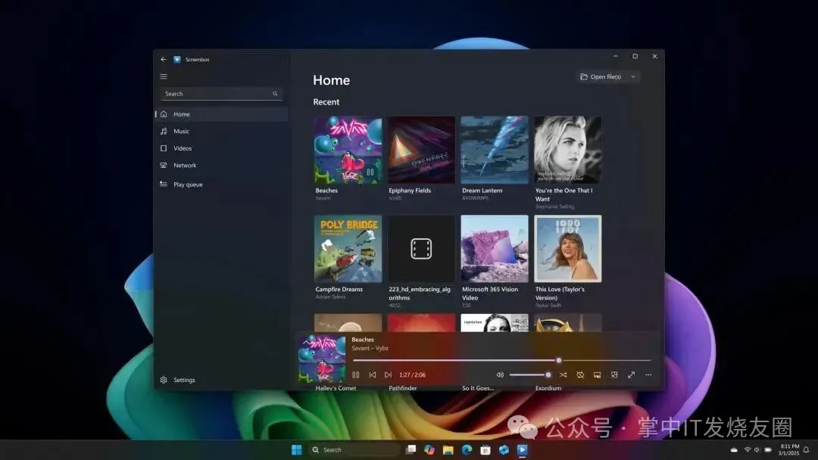The image size is (818, 460).
Task: Open the Music library in sidebar
Action: pos(222,132)
